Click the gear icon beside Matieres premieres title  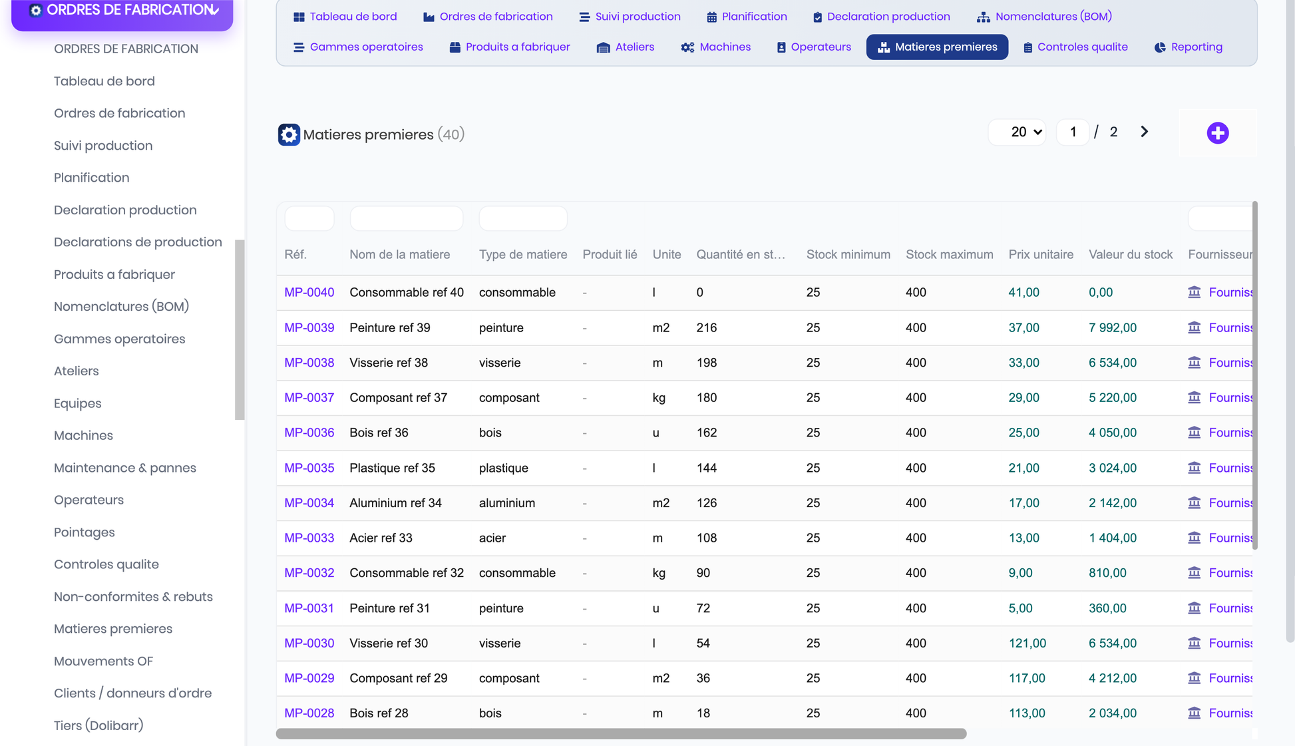tap(289, 134)
